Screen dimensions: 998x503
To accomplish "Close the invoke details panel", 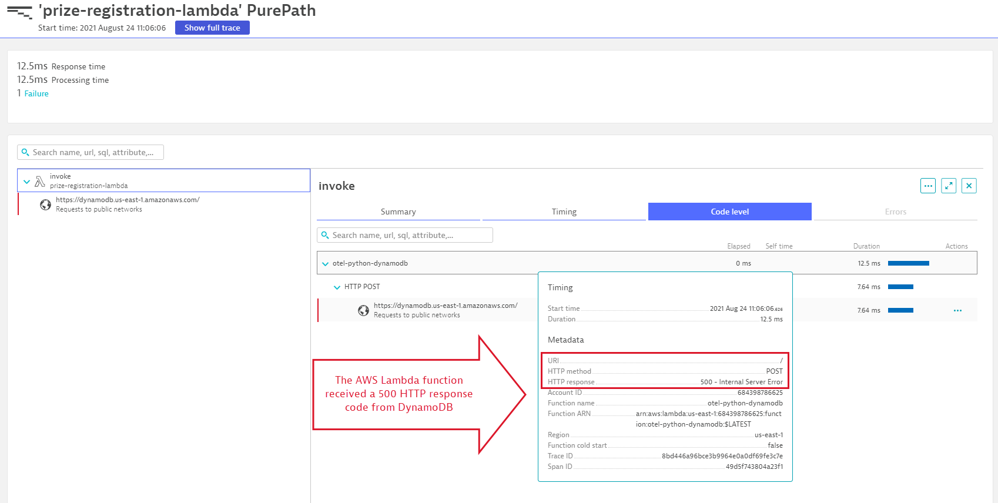I will pyautogui.click(x=969, y=186).
